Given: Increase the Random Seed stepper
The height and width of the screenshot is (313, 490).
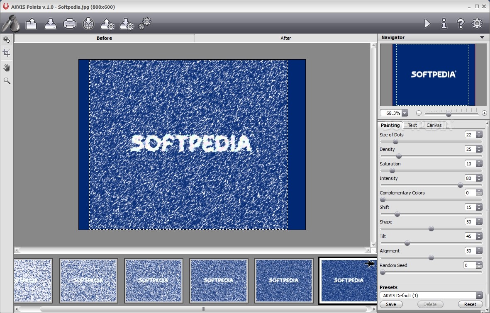Looking at the screenshot, I should [x=479, y=263].
